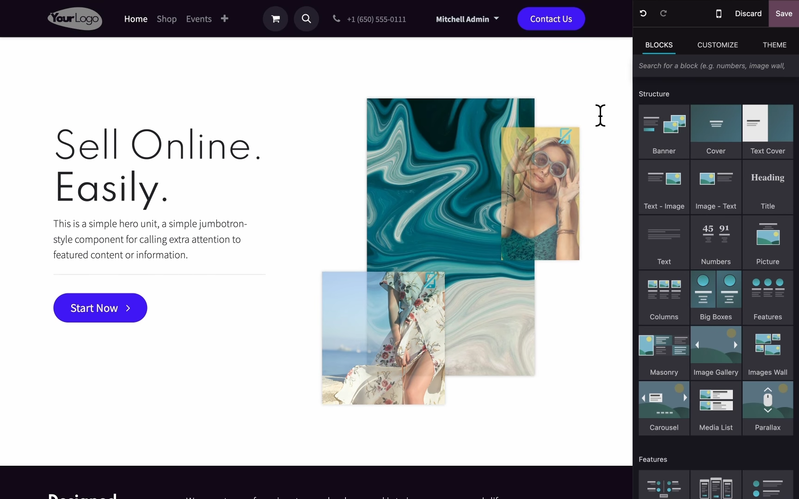
Task: Select the Big Boxes block
Action: pyautogui.click(x=716, y=298)
